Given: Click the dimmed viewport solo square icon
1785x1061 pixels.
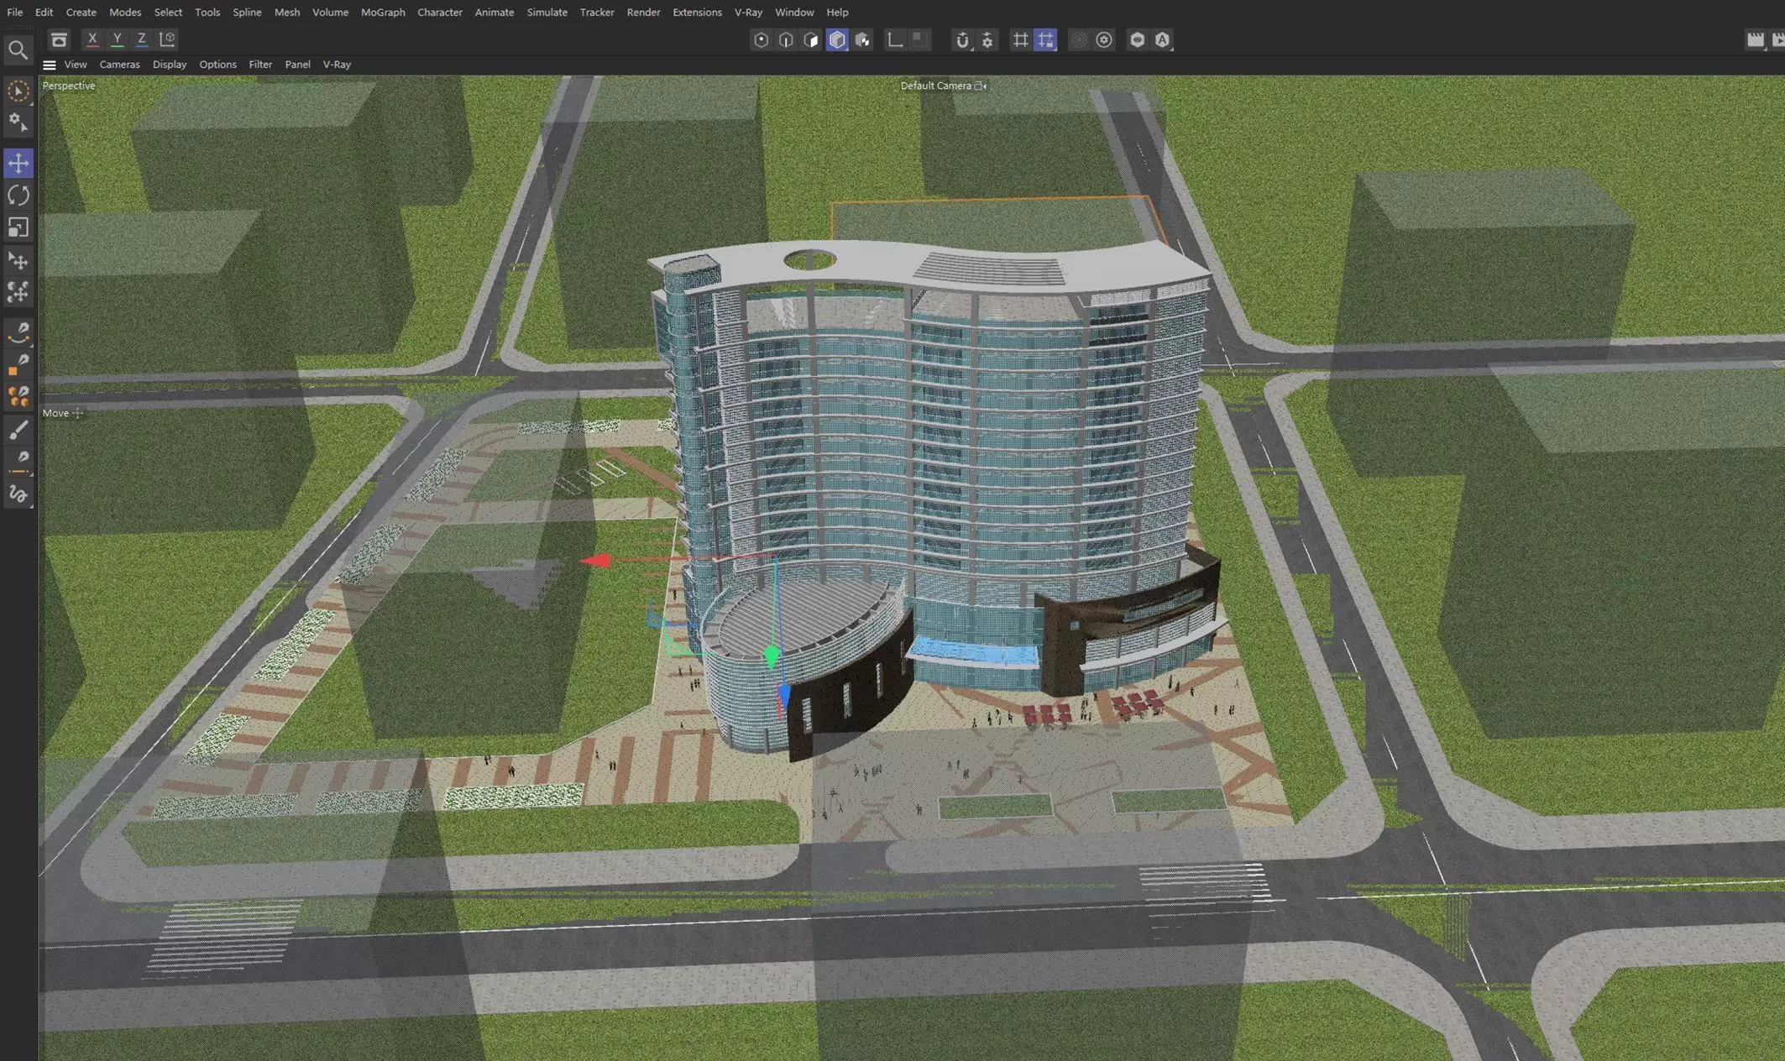Looking at the screenshot, I should pyautogui.click(x=919, y=39).
